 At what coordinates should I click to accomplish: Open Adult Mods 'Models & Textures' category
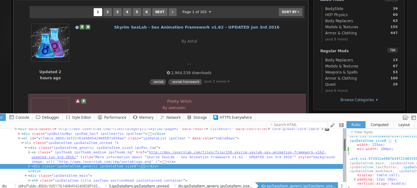coord(342,27)
